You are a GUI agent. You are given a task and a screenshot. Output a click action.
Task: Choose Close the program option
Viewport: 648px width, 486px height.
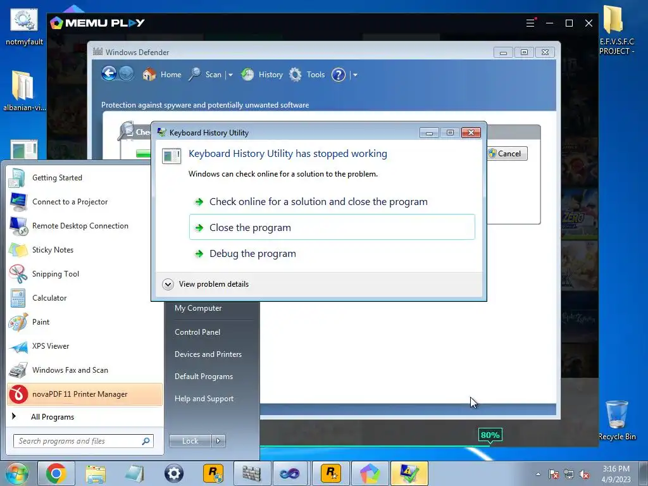coord(332,227)
